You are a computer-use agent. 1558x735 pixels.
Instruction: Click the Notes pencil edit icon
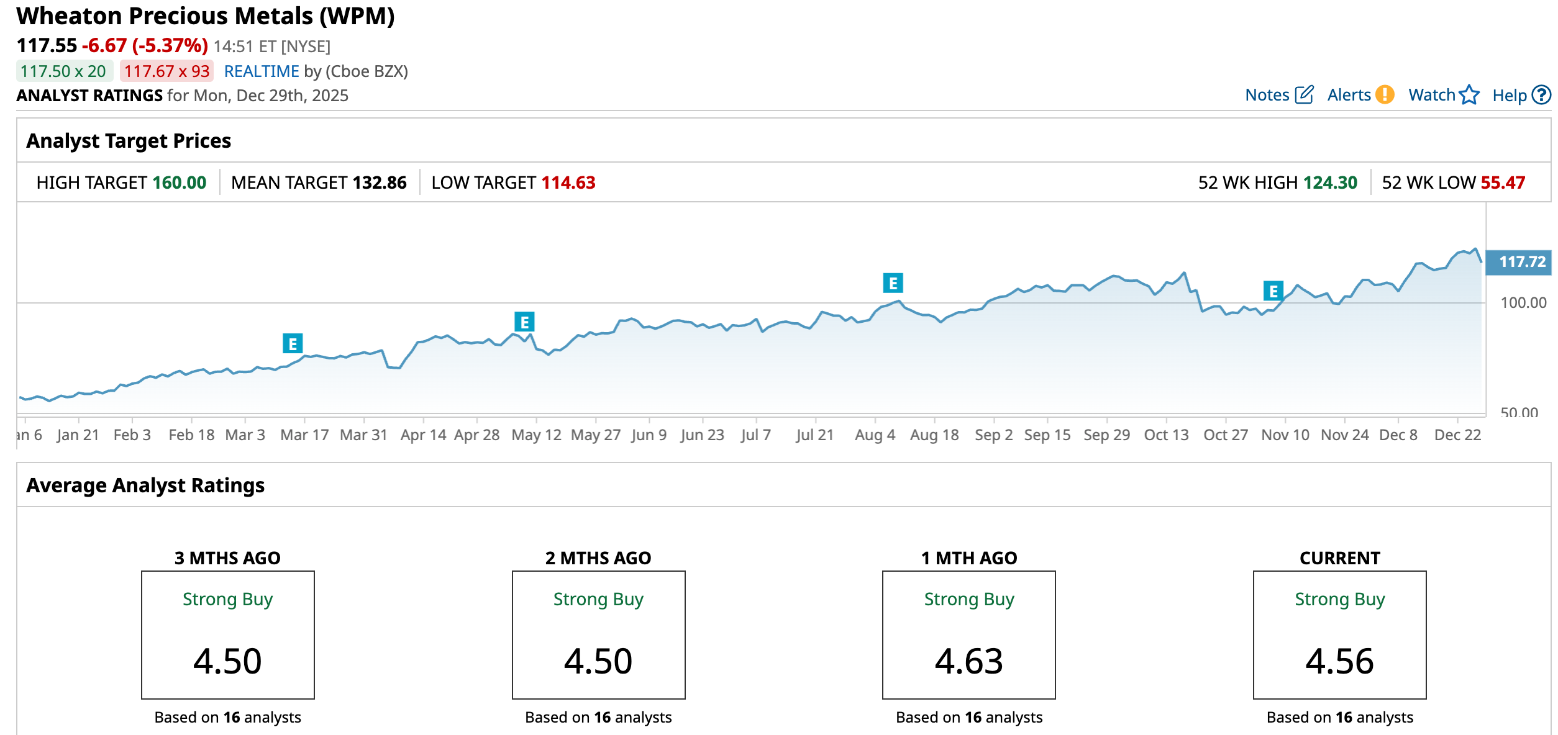click(x=1304, y=95)
